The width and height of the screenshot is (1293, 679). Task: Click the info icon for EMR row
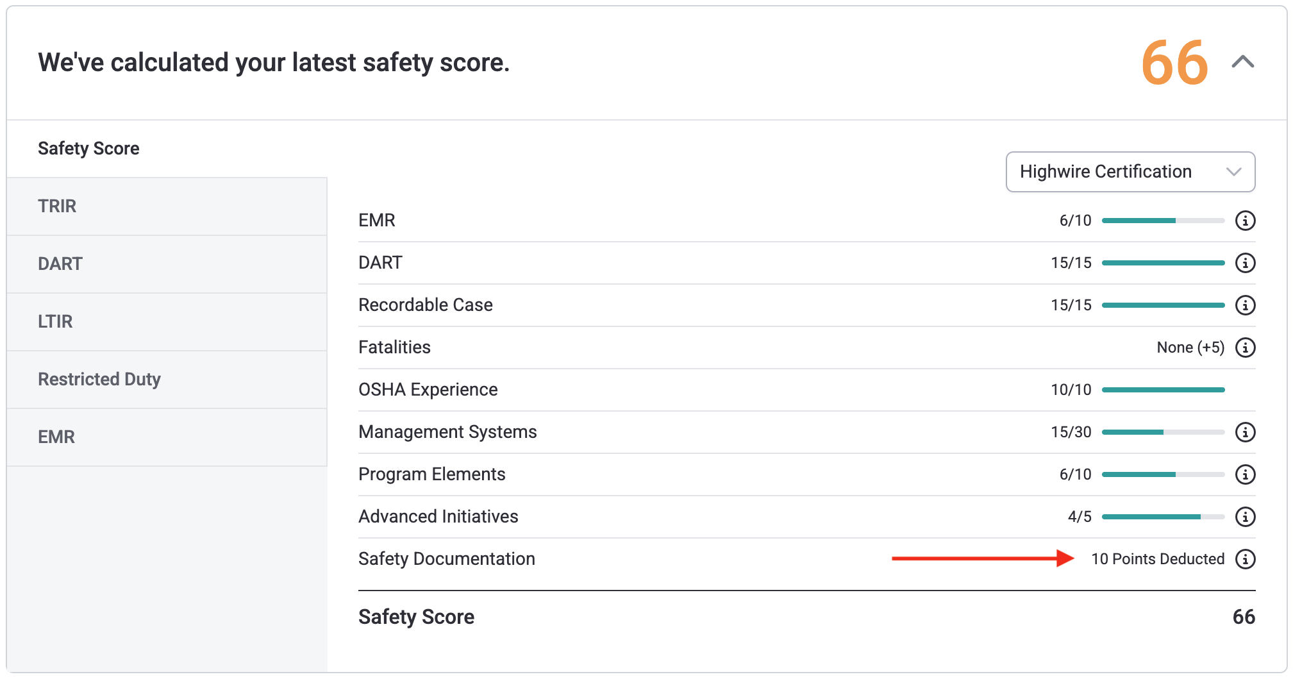1245,221
